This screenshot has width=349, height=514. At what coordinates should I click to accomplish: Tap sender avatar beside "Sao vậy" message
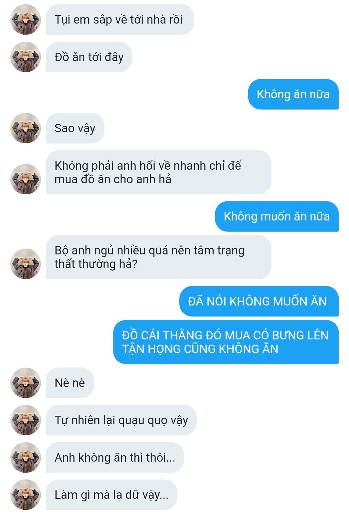(x=26, y=128)
